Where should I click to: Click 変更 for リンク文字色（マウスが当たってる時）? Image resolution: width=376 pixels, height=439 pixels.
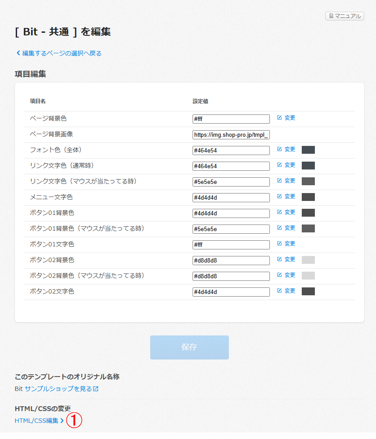click(x=286, y=181)
